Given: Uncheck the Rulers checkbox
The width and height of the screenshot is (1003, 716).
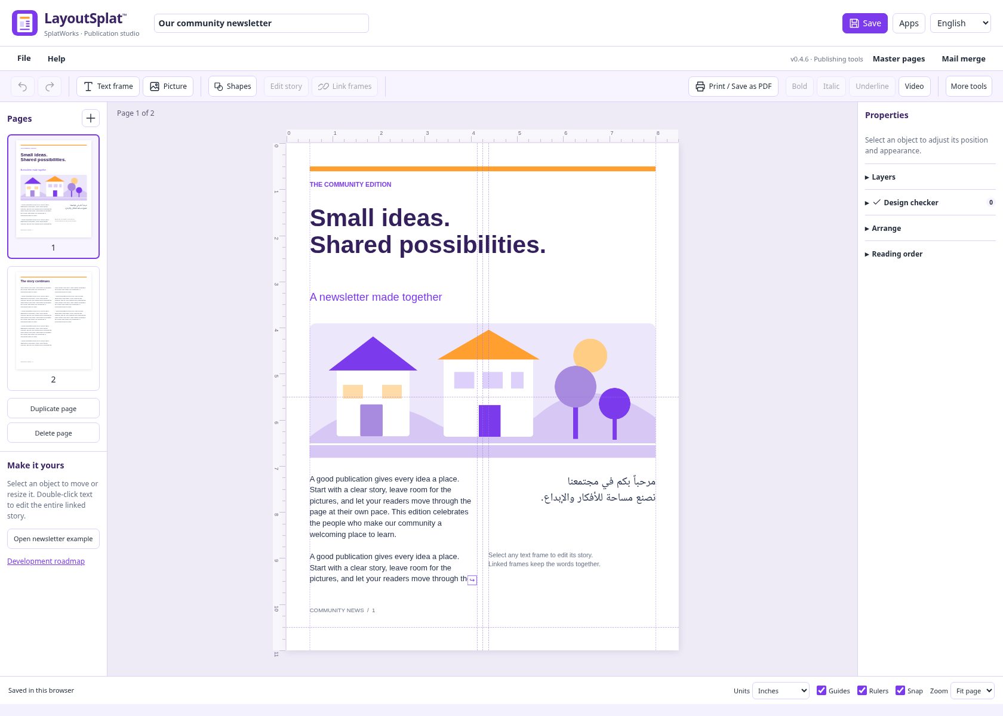Looking at the screenshot, I should (862, 690).
